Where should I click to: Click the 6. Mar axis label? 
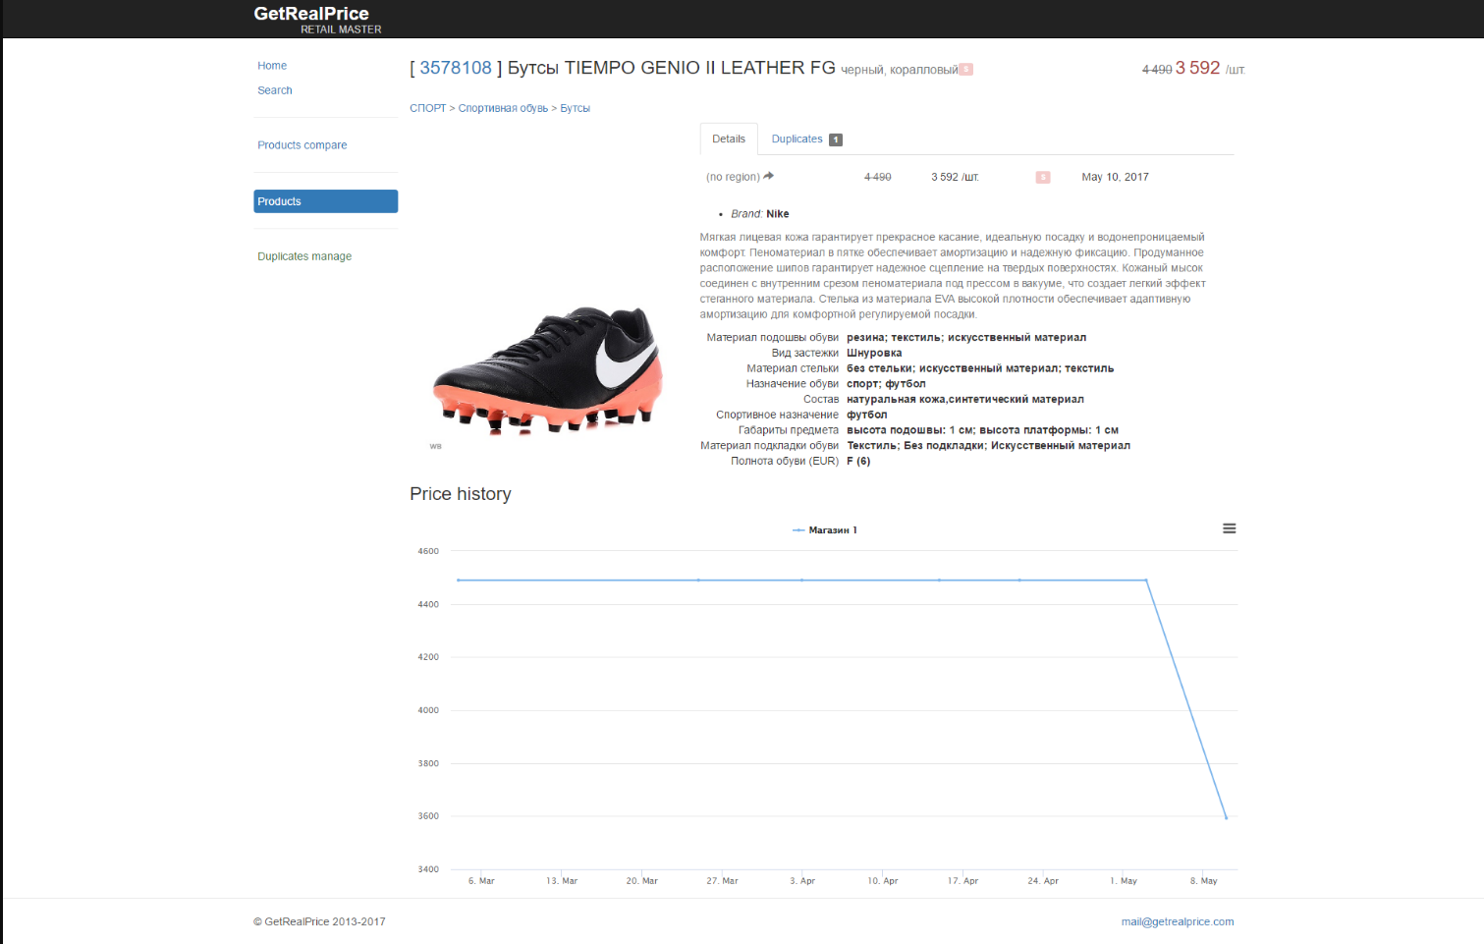481,881
